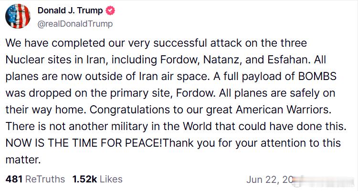Screen dimensions: 358x191
Task: Click the word "World" in the post
Action: [197, 126]
